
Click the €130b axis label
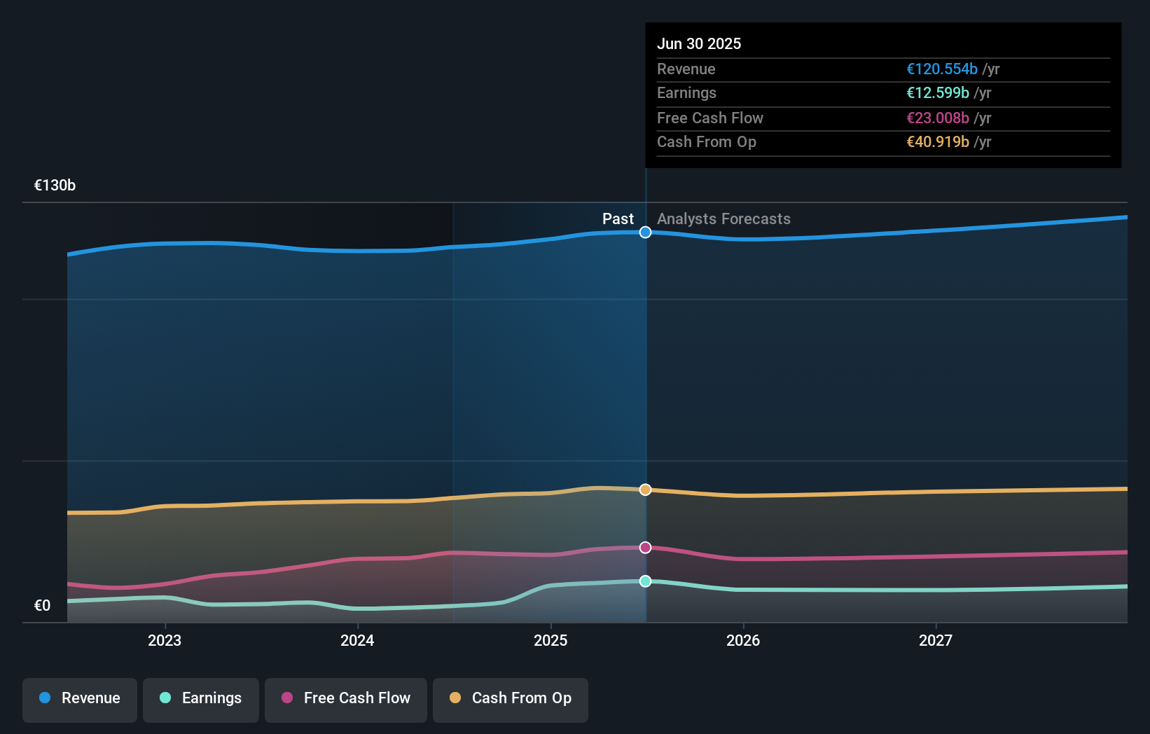[x=54, y=185]
